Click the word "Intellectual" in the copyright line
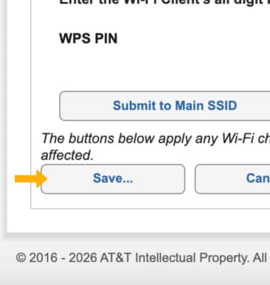The width and height of the screenshot is (270, 285). (166, 258)
